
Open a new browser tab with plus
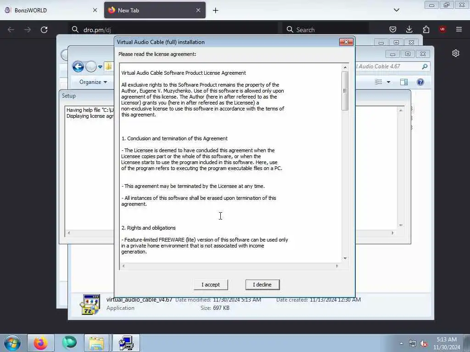pyautogui.click(x=216, y=11)
